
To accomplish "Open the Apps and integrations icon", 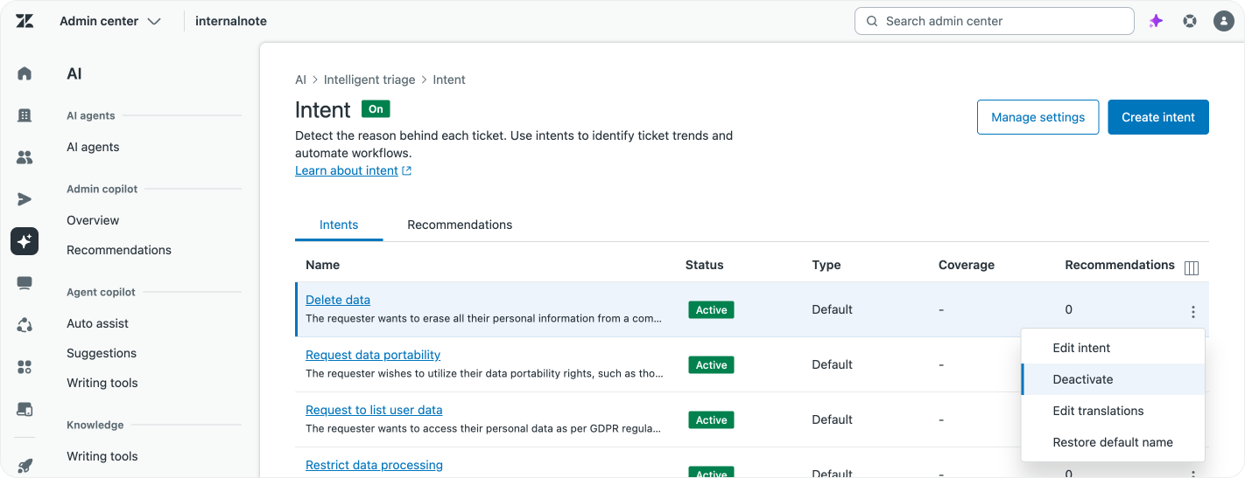I will pos(25,367).
